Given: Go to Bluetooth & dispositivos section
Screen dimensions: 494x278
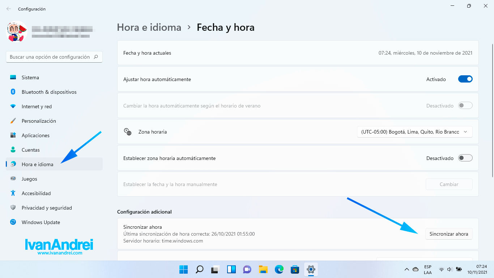Looking at the screenshot, I should point(54,92).
